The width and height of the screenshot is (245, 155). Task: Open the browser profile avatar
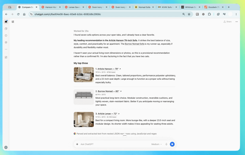230,14
